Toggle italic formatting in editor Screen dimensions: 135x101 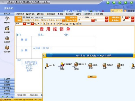point(42,24)
